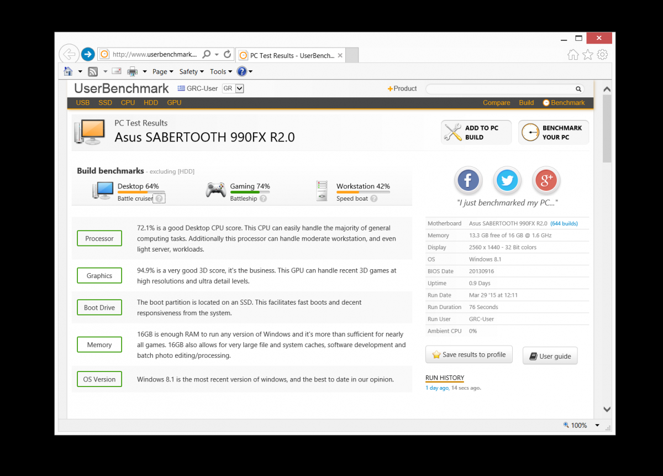The width and height of the screenshot is (663, 476).
Task: Expand the Print dropdown arrow
Action: [x=145, y=71]
